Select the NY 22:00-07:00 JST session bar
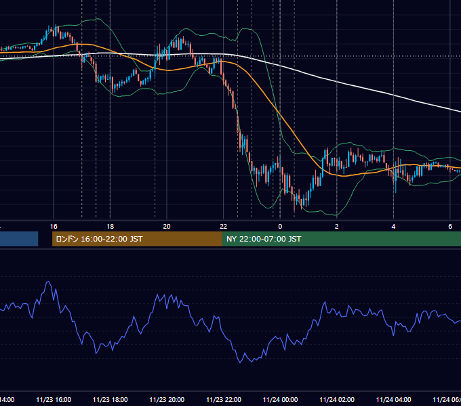Screen dimensions: 461x406 click(x=341, y=239)
